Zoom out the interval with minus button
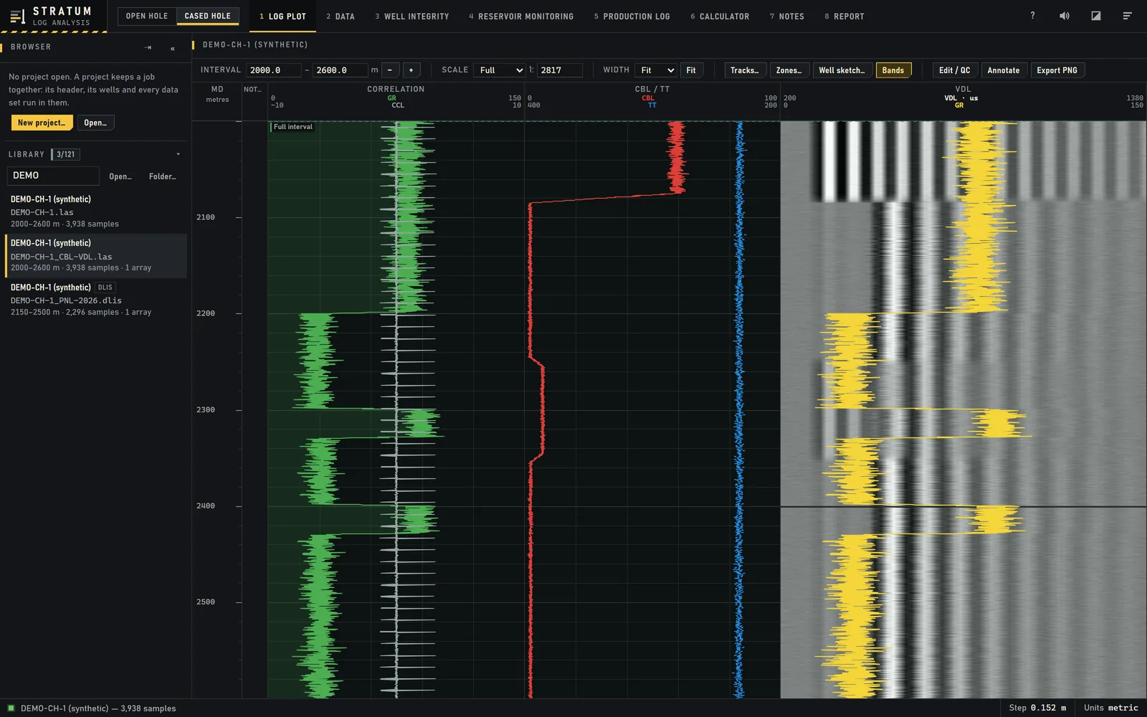The width and height of the screenshot is (1147, 717). tap(390, 70)
